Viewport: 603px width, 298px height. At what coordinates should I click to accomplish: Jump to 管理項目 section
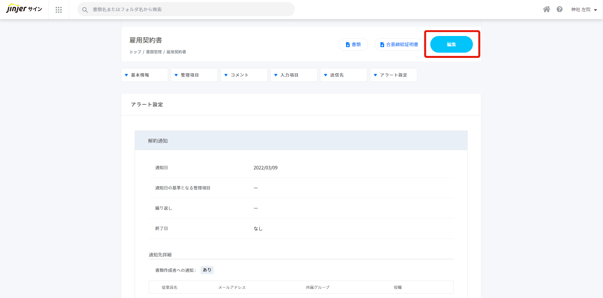[194, 75]
